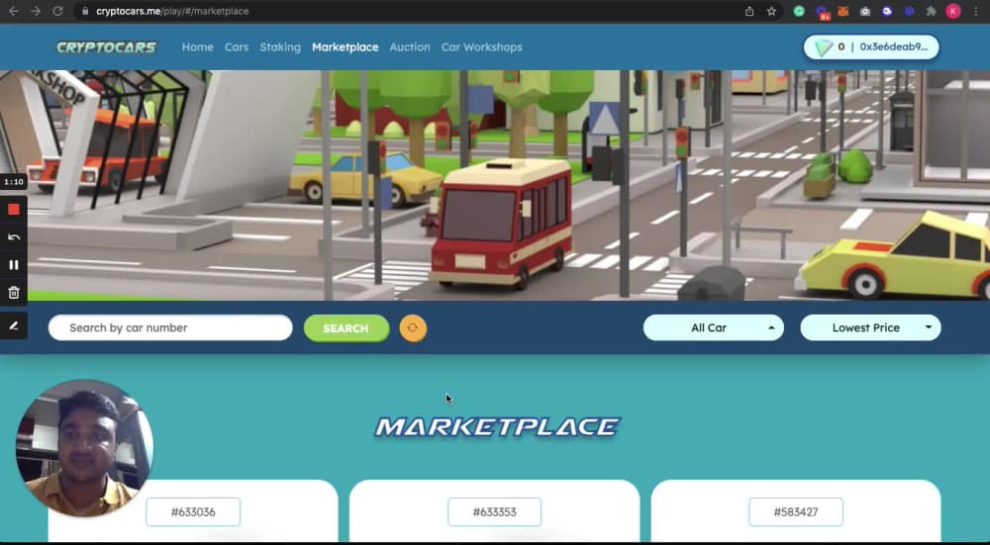
Task: Click the green SEARCH button
Action: click(346, 328)
